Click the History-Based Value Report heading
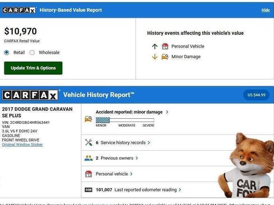274x205 pixels. [x=71, y=10]
